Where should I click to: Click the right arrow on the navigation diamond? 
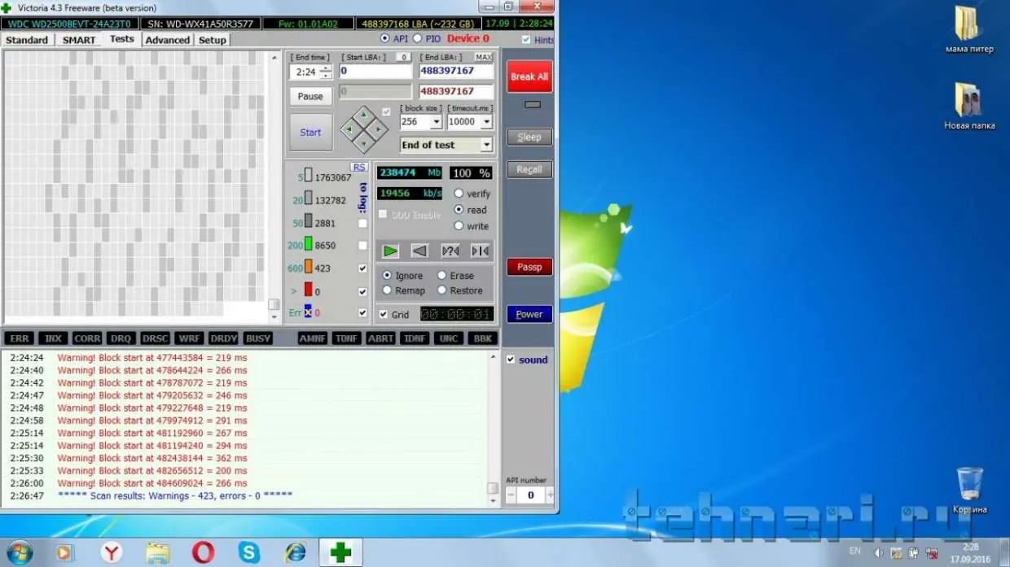(x=377, y=129)
